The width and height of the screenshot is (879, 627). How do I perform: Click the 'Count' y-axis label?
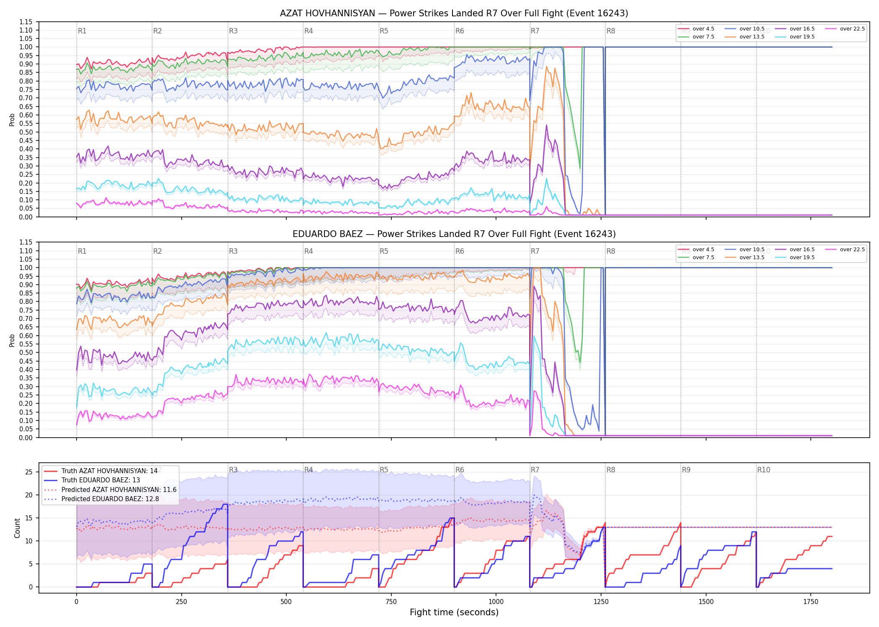(x=17, y=528)
